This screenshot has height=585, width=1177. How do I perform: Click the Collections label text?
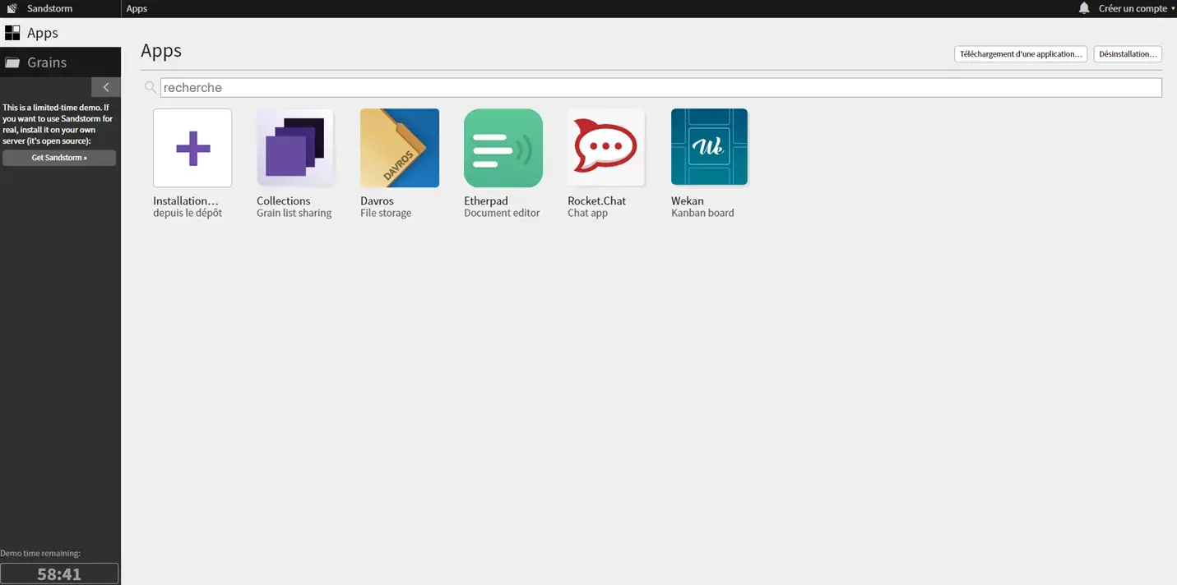point(284,200)
